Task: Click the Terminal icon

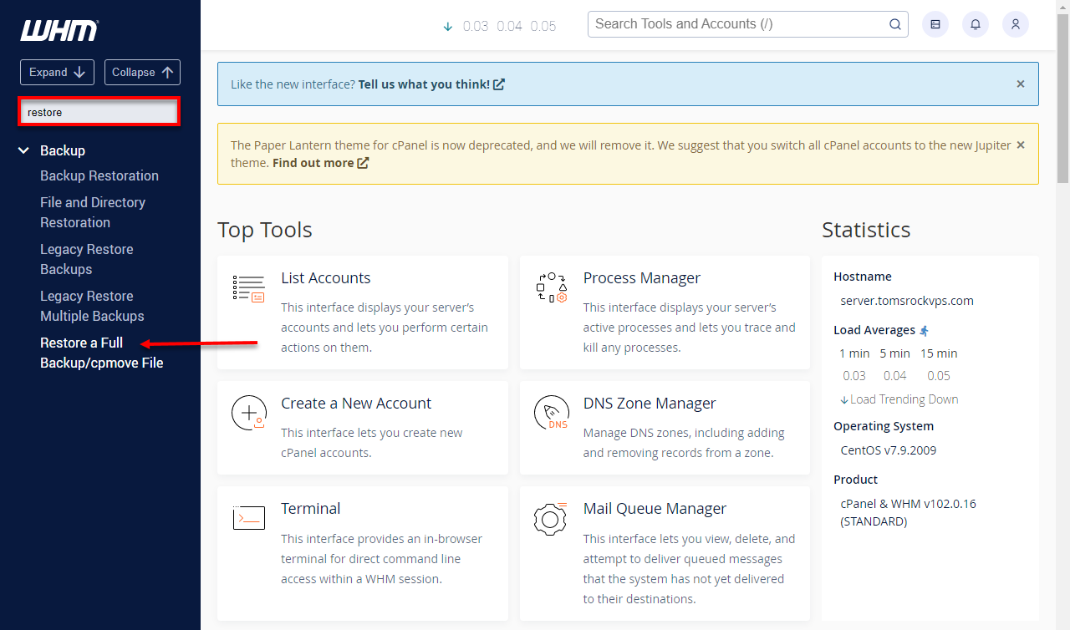Action: coord(248,518)
